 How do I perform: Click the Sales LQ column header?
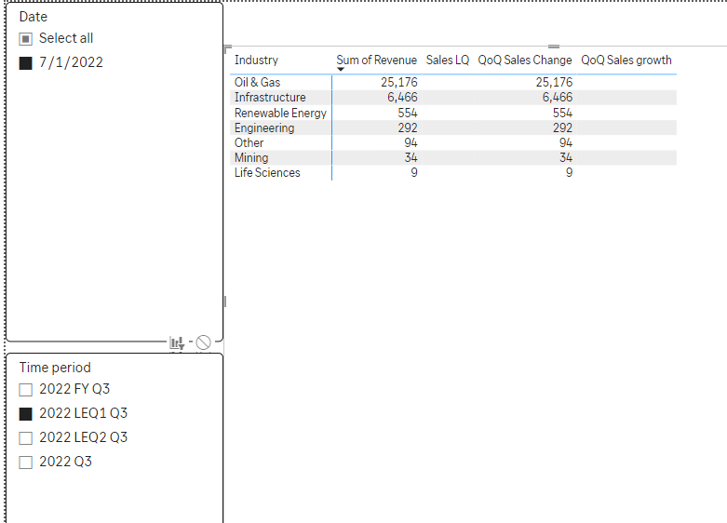tap(448, 60)
